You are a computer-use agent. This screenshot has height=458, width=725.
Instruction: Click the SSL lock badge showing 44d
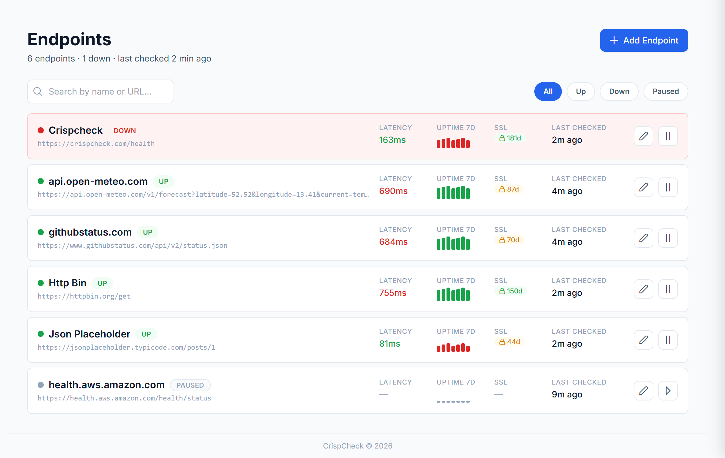509,342
